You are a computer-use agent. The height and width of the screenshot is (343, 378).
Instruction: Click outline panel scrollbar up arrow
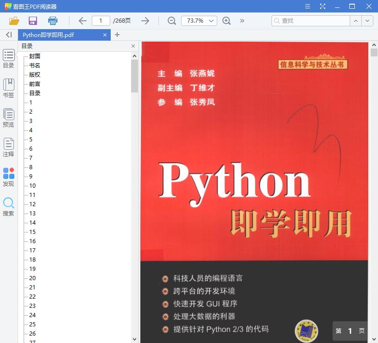tap(134, 56)
